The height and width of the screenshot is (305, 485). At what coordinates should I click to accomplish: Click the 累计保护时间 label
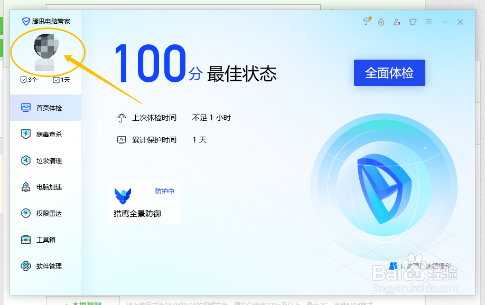coord(154,140)
